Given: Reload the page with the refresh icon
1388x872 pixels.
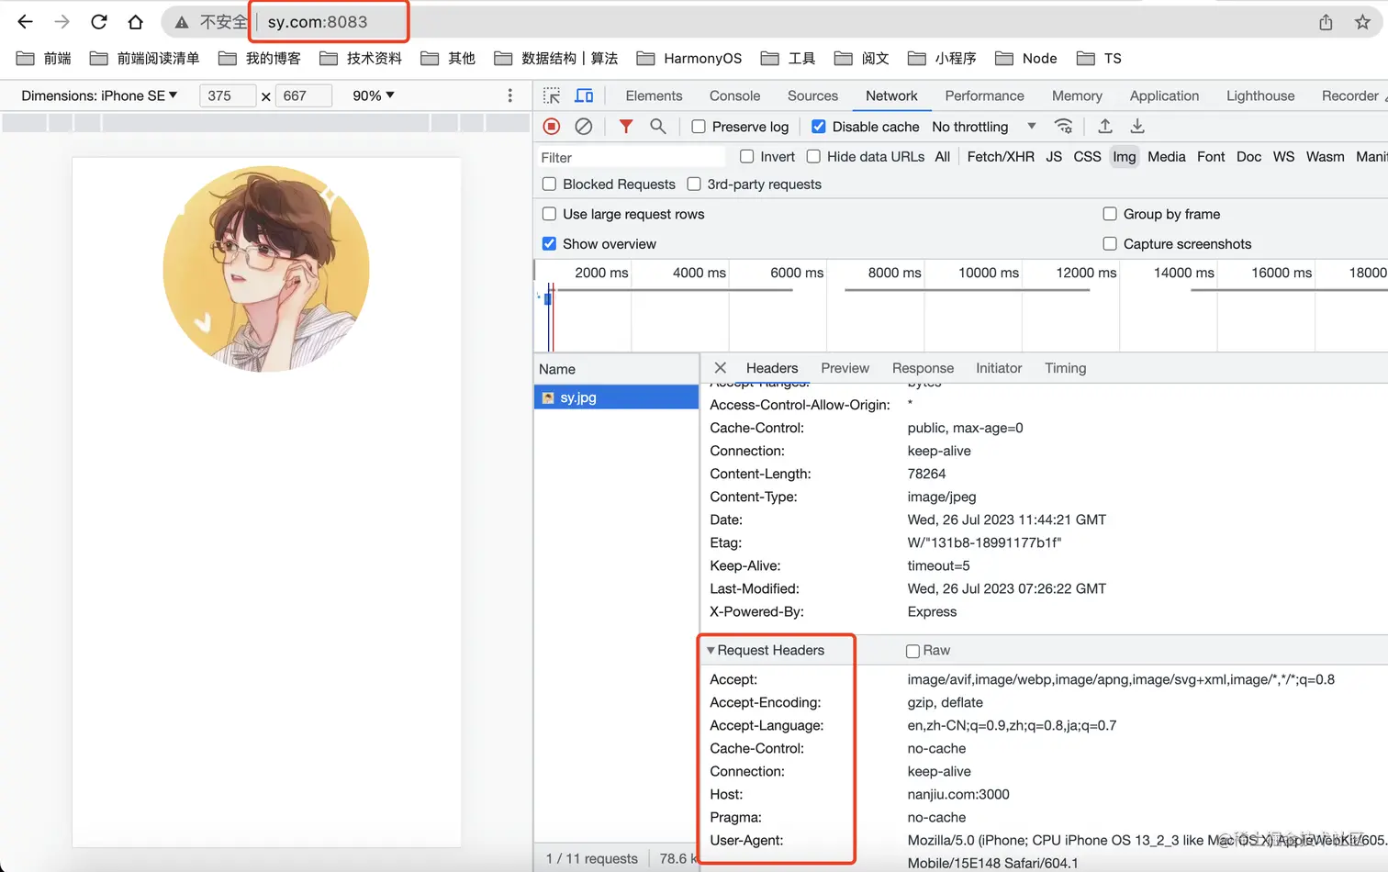Looking at the screenshot, I should click(99, 21).
